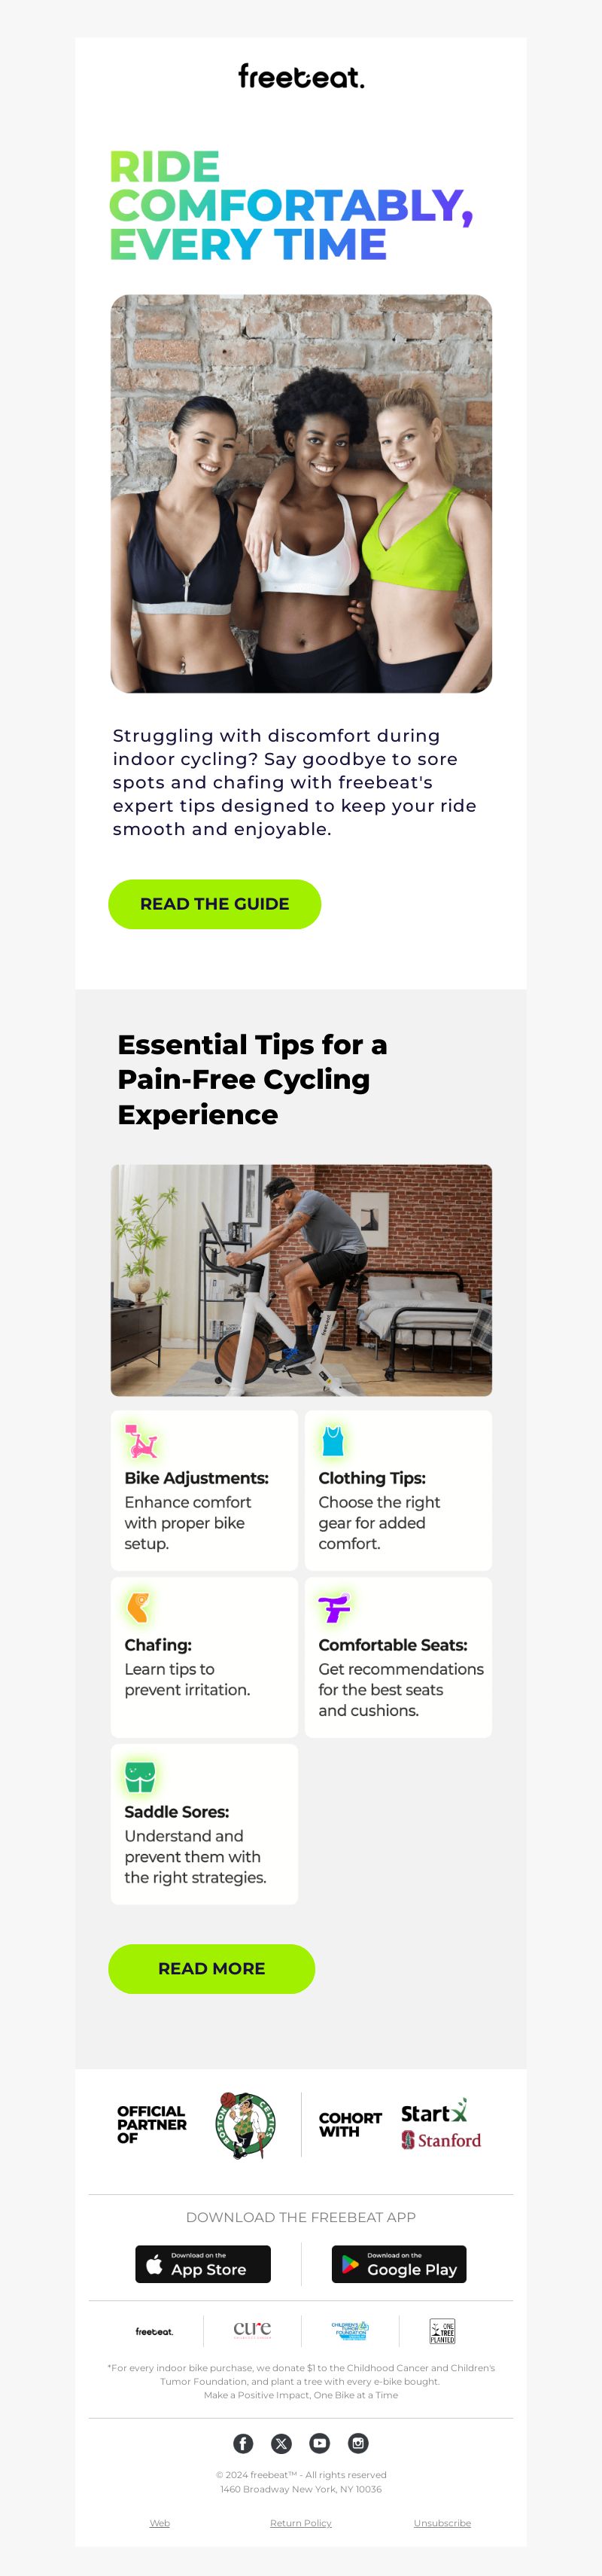This screenshot has height=2576, width=602.
Task: Open the Facebook social icon
Action: pos(243,2443)
